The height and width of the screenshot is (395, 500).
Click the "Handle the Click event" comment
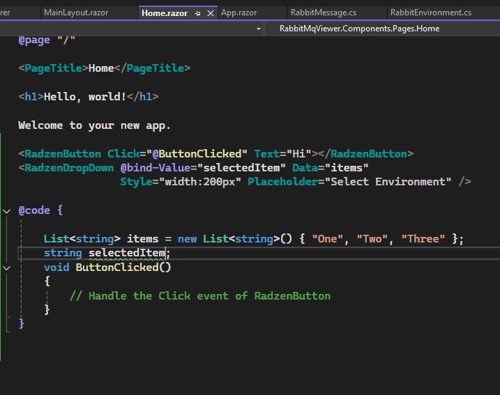click(x=200, y=296)
